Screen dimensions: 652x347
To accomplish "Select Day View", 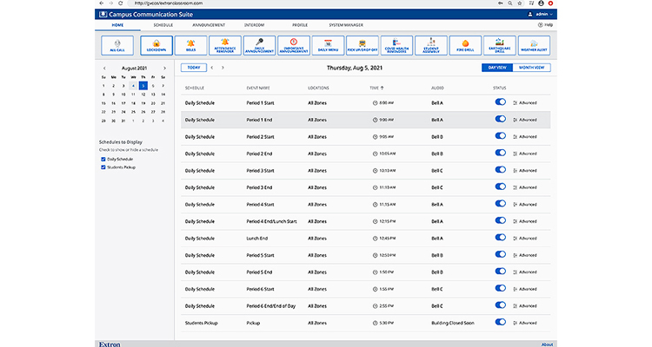I will [x=497, y=68].
